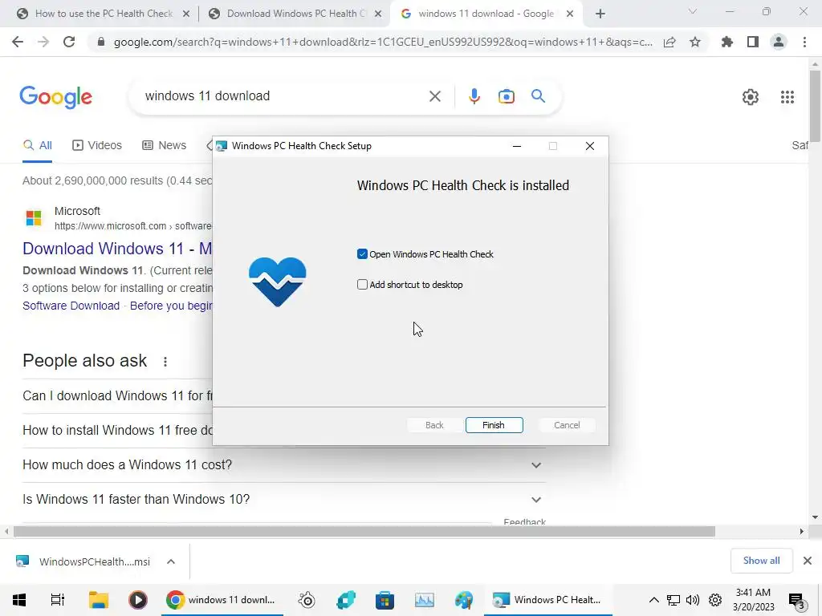Viewport: 822px width, 616px height.
Task: Open Chrome tab search dropdown
Action: [693, 11]
